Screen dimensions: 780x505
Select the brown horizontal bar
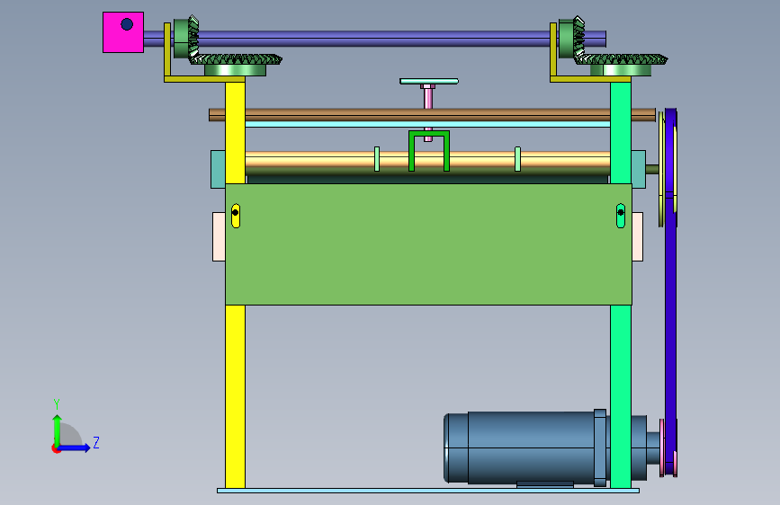coord(432,115)
